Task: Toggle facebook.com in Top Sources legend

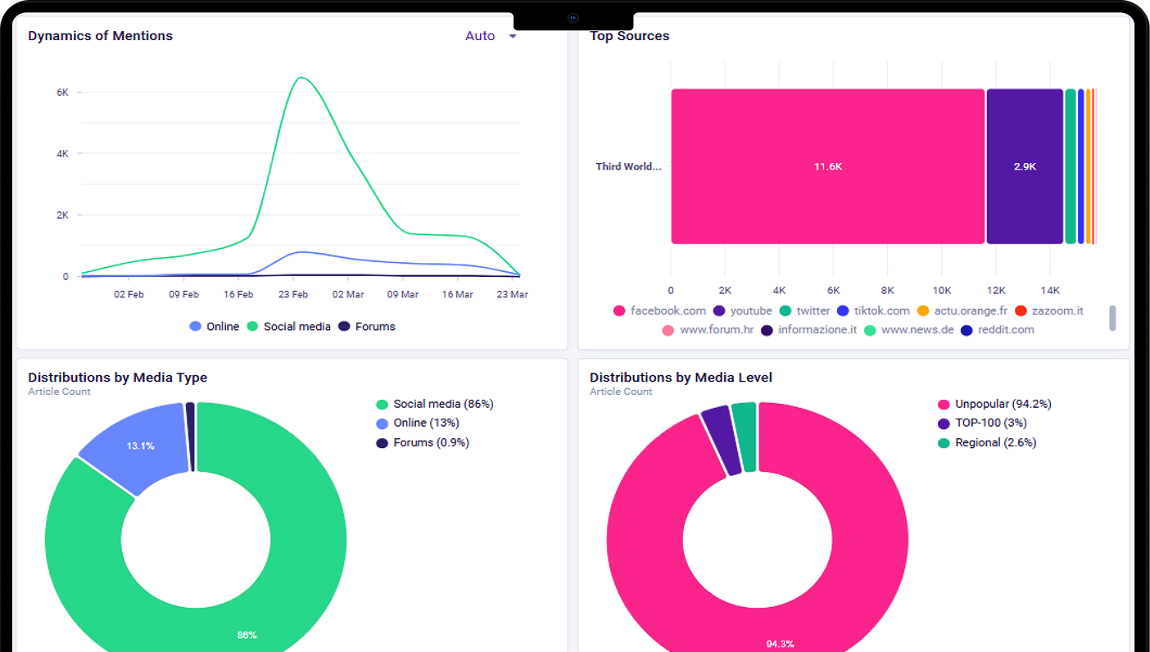Action: [659, 310]
